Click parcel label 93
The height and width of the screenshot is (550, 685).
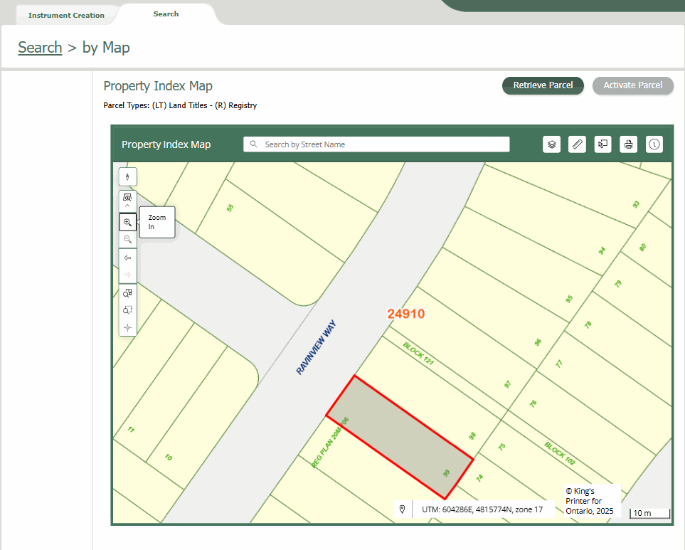636,204
